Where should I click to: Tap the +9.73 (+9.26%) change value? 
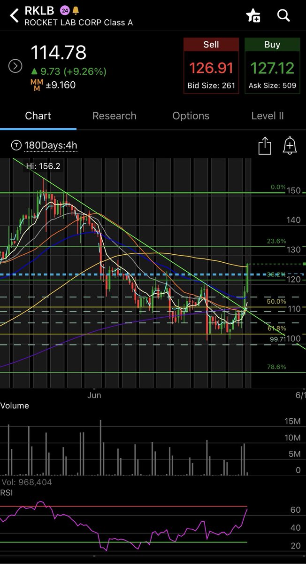pyautogui.click(x=69, y=72)
